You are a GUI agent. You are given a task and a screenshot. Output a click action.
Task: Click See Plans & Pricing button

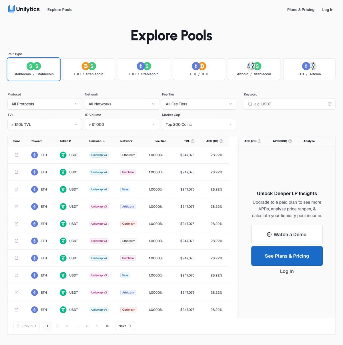point(287,256)
